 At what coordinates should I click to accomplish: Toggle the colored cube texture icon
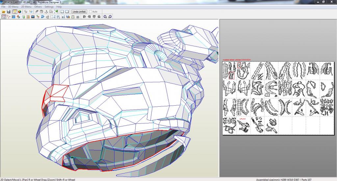tap(19, 12)
